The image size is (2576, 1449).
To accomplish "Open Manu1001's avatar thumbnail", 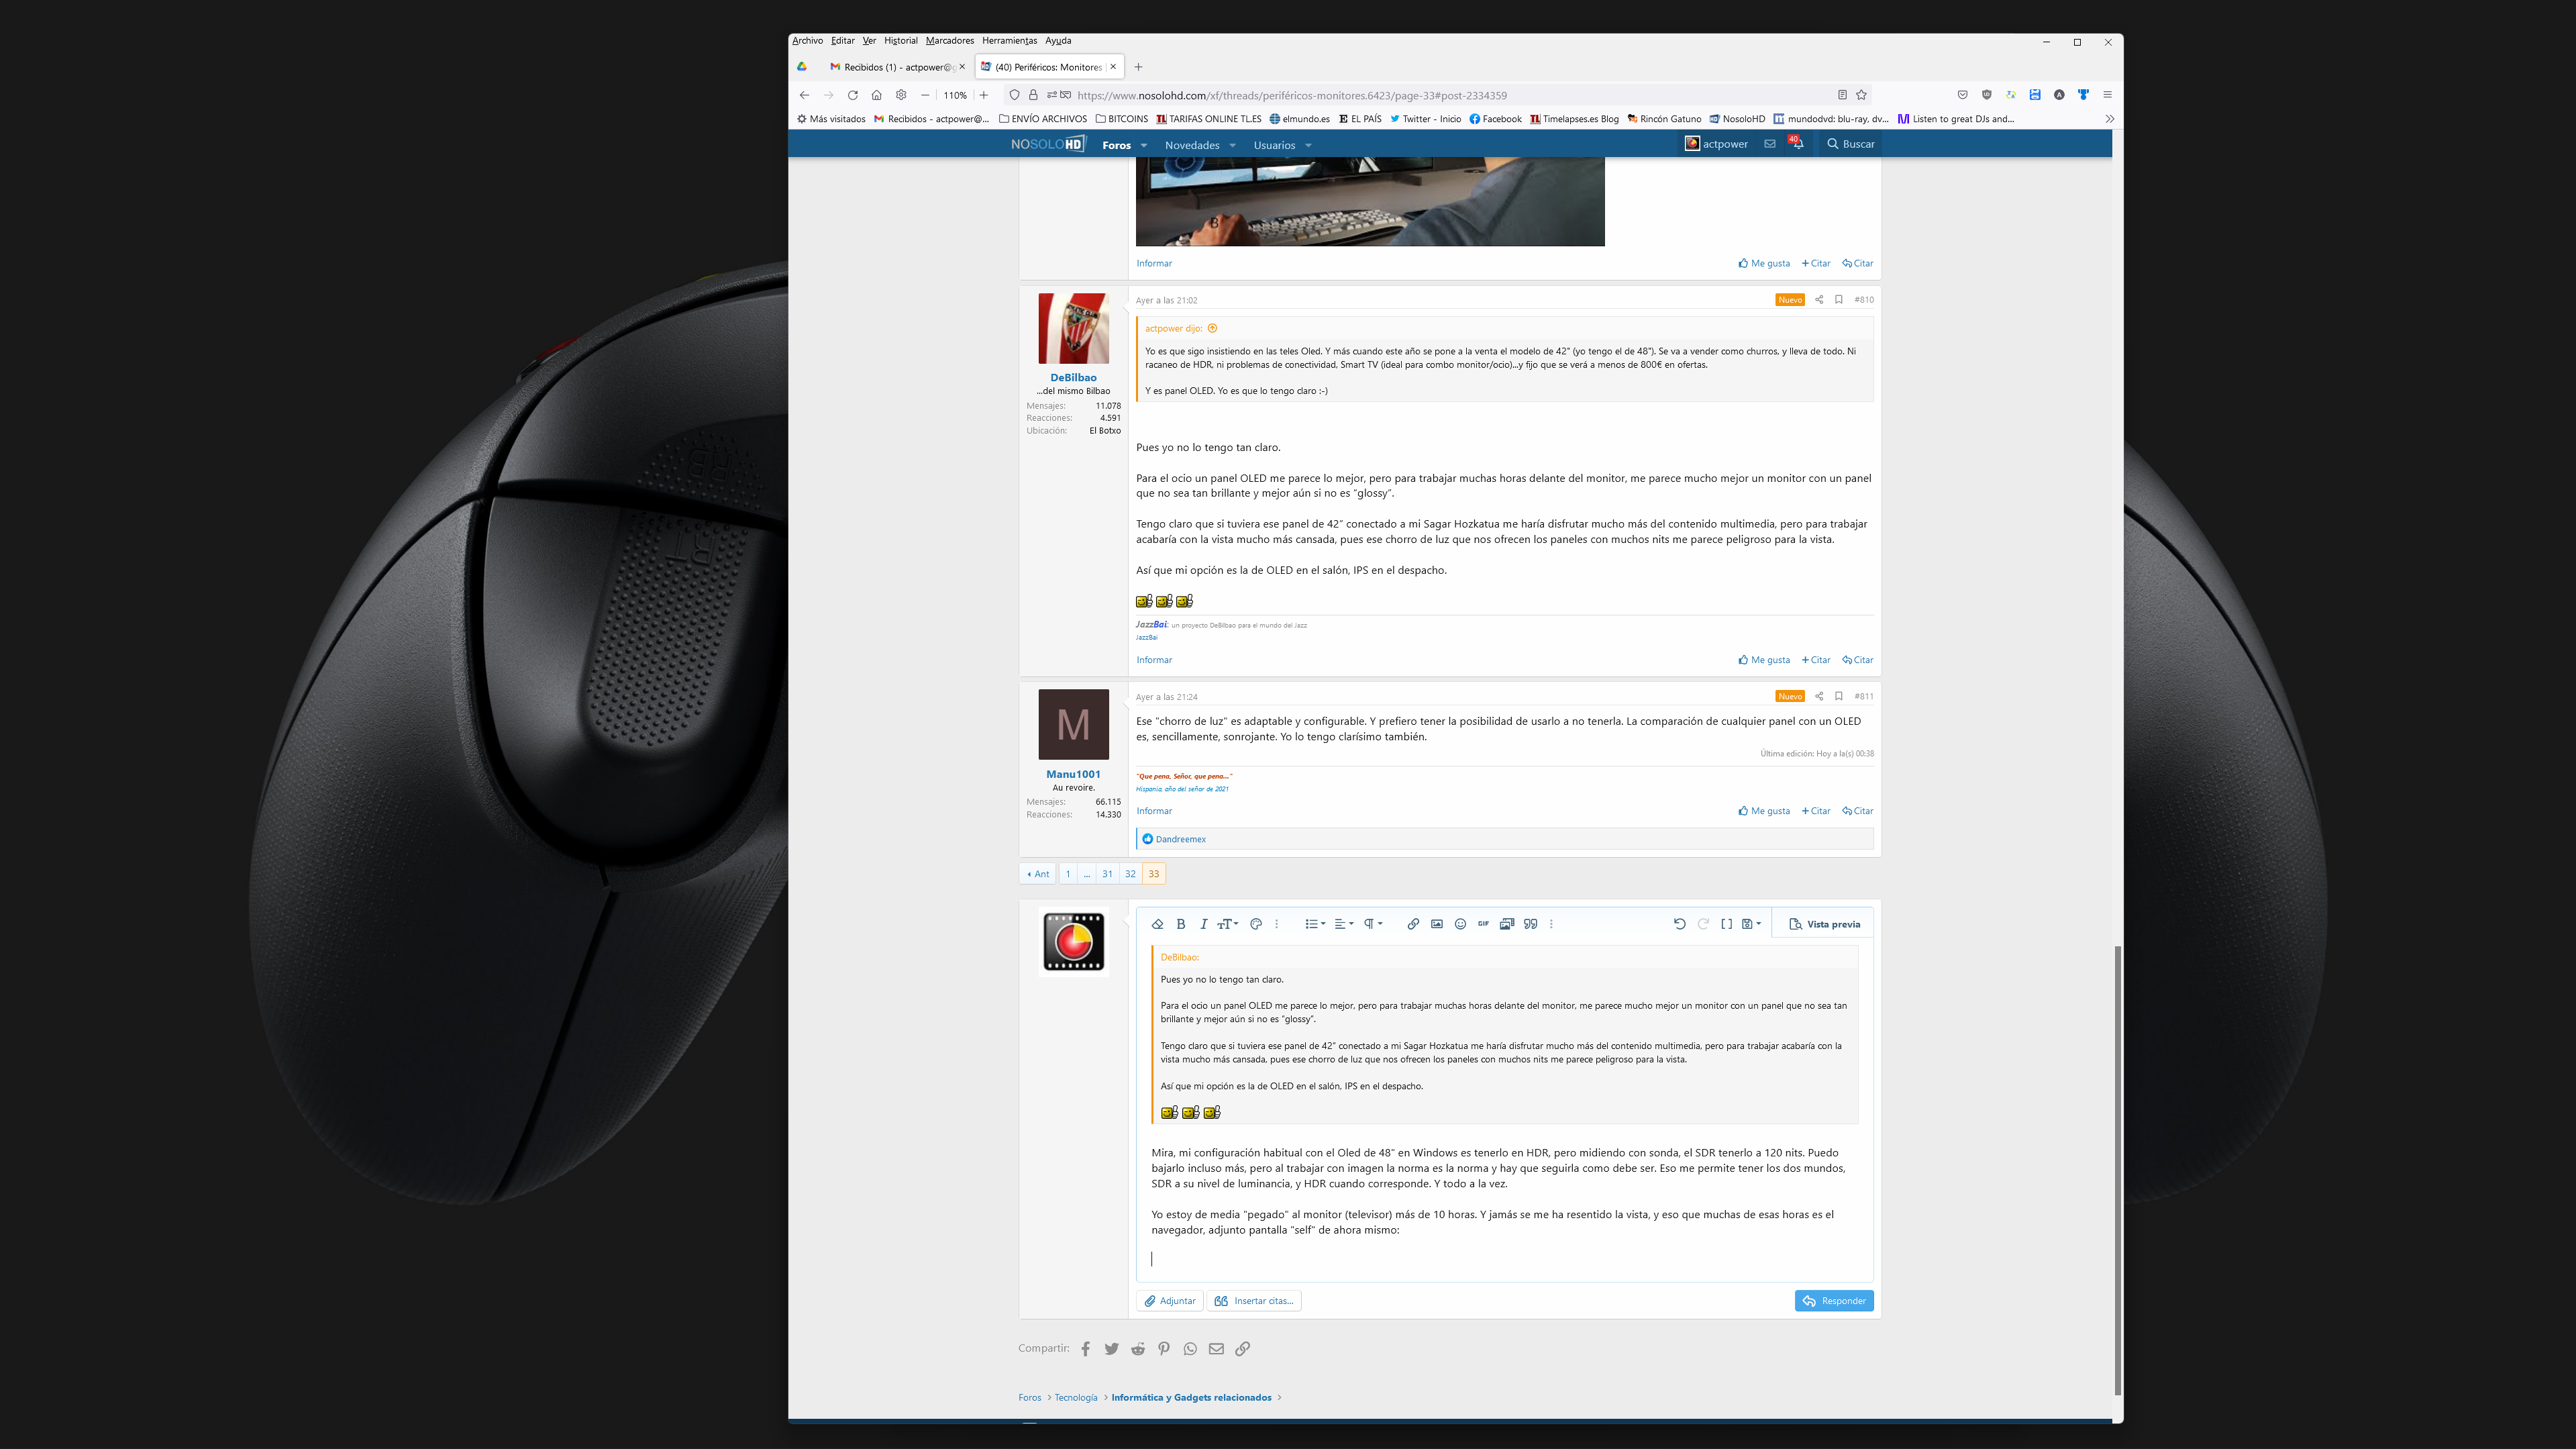I will tap(1073, 724).
